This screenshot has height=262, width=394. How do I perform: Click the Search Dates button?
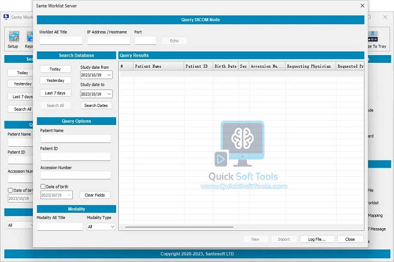tap(96, 105)
